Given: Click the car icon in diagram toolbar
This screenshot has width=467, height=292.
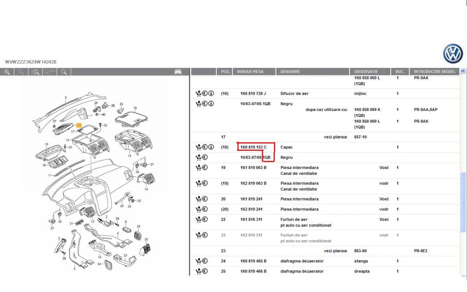Looking at the screenshot, I should point(178,72).
